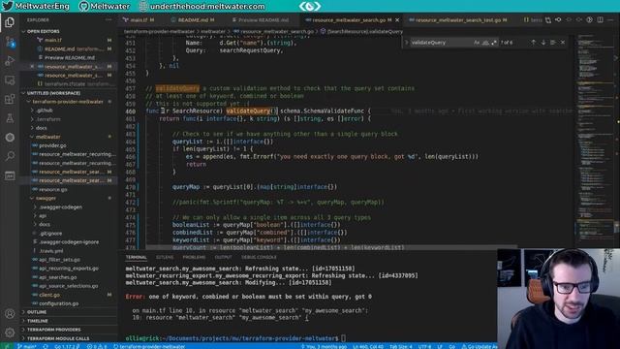Screen dimensions: 620x349
Task: Open the Testing flask view
Action: (x=10, y=118)
